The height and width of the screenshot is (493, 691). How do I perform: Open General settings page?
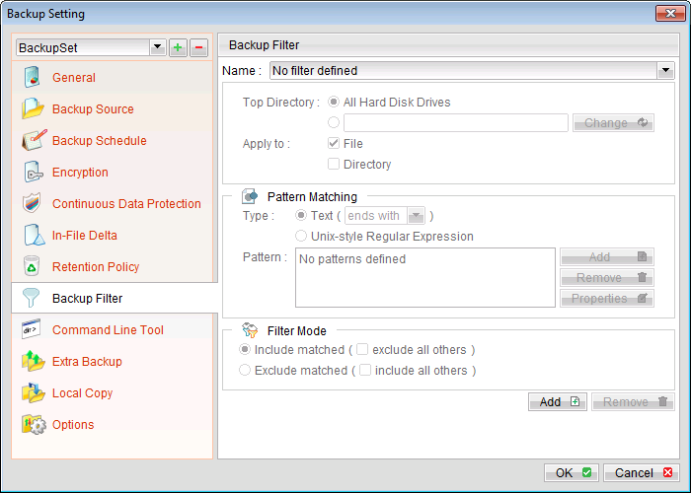(74, 78)
